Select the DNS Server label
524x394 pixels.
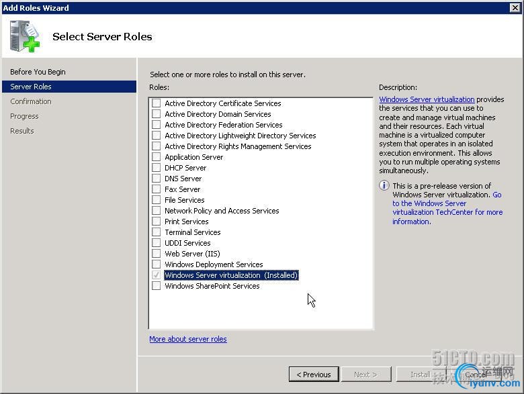pyautogui.click(x=183, y=179)
